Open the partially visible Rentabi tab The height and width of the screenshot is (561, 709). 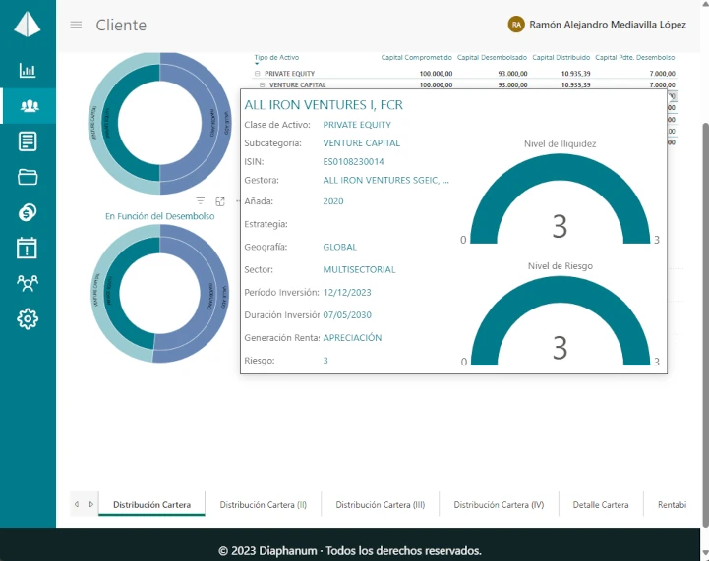(x=672, y=505)
